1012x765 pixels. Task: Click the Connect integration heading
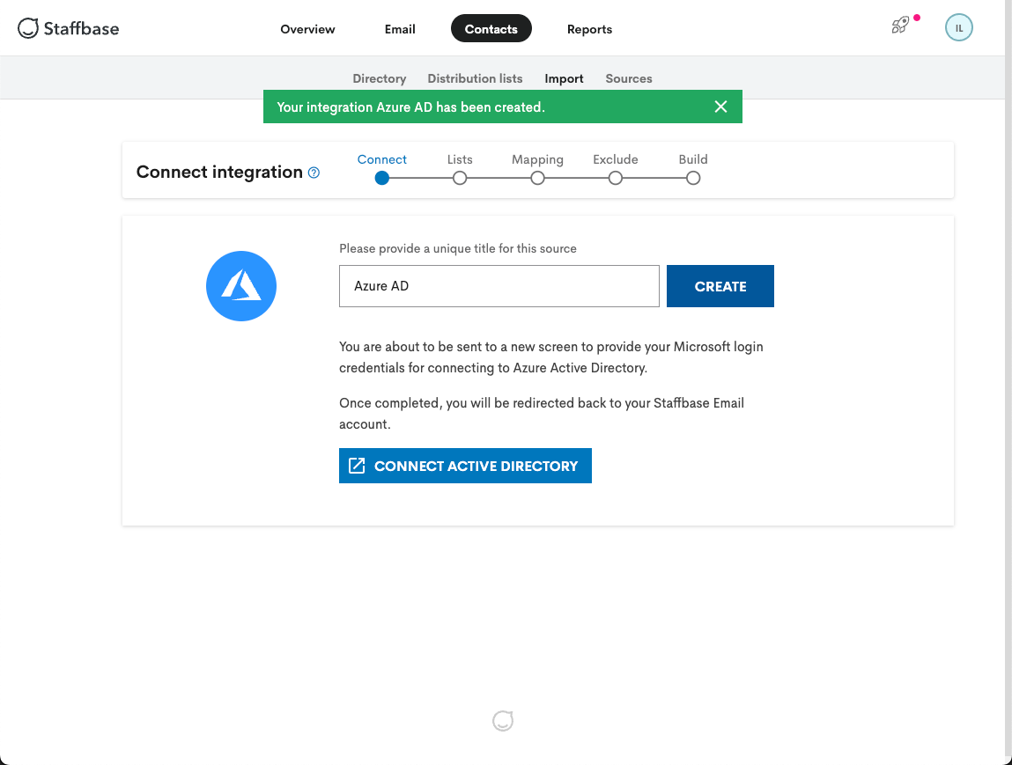pyautogui.click(x=219, y=173)
